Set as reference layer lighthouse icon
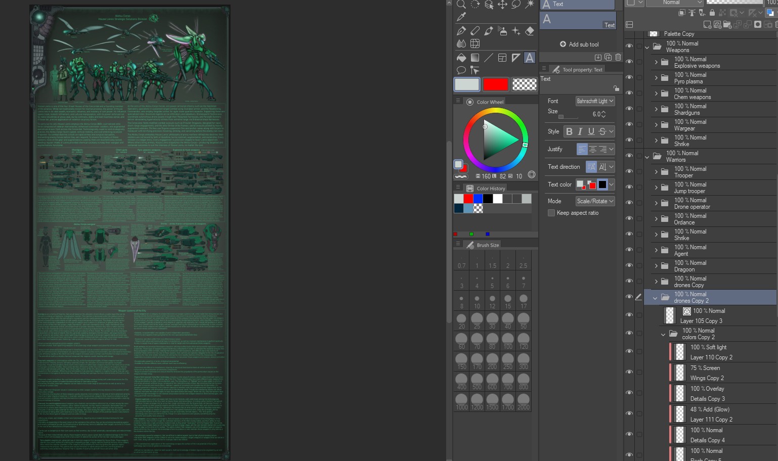Viewport: 778px width, 461px height. click(692, 13)
